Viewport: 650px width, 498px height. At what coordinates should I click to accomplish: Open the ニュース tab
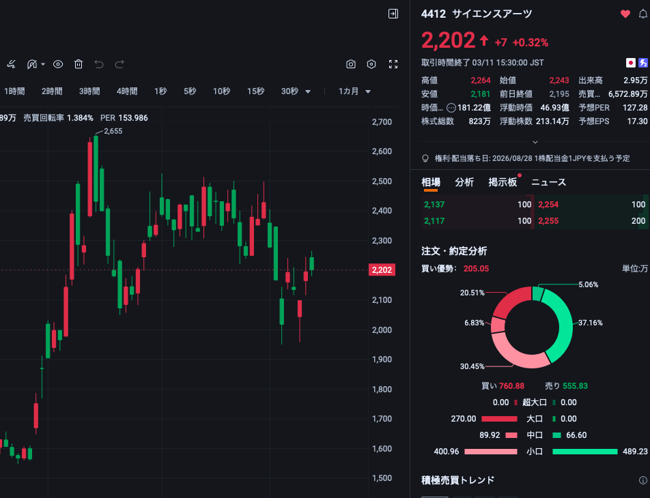click(x=548, y=182)
